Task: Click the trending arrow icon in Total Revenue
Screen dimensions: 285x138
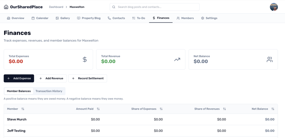Action: pyautogui.click(x=177, y=59)
